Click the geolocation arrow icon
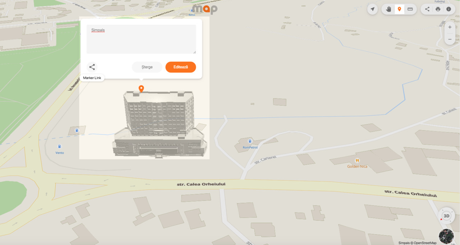This screenshot has width=460, height=245. 373,9
